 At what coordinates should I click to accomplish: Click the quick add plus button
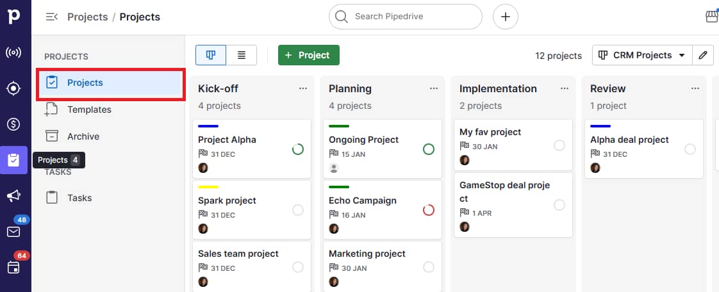[506, 17]
